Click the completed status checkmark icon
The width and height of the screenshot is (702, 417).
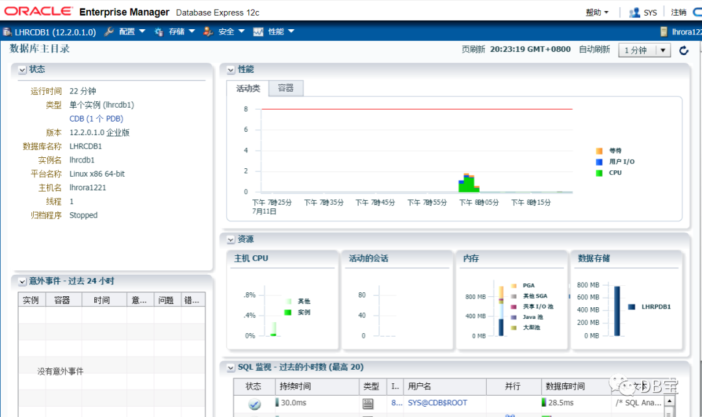254,403
